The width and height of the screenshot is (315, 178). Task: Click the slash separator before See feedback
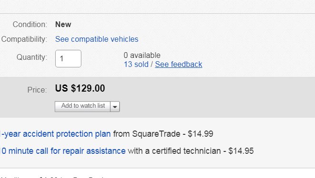[152, 65]
